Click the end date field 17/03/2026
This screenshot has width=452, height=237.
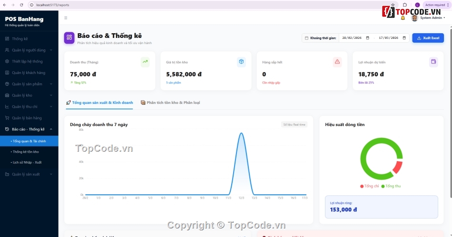coord(393,38)
